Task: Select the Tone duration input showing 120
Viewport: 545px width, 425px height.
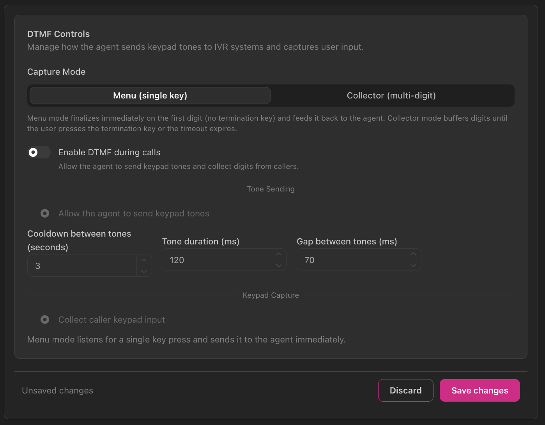Action: (216, 260)
